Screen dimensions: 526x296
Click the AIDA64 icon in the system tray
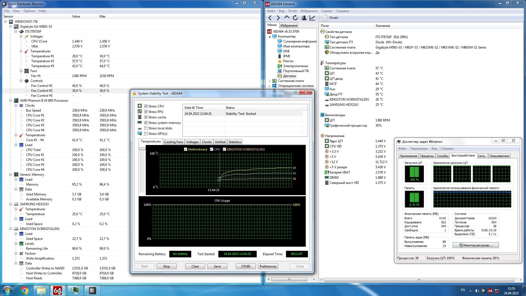pos(490,291)
